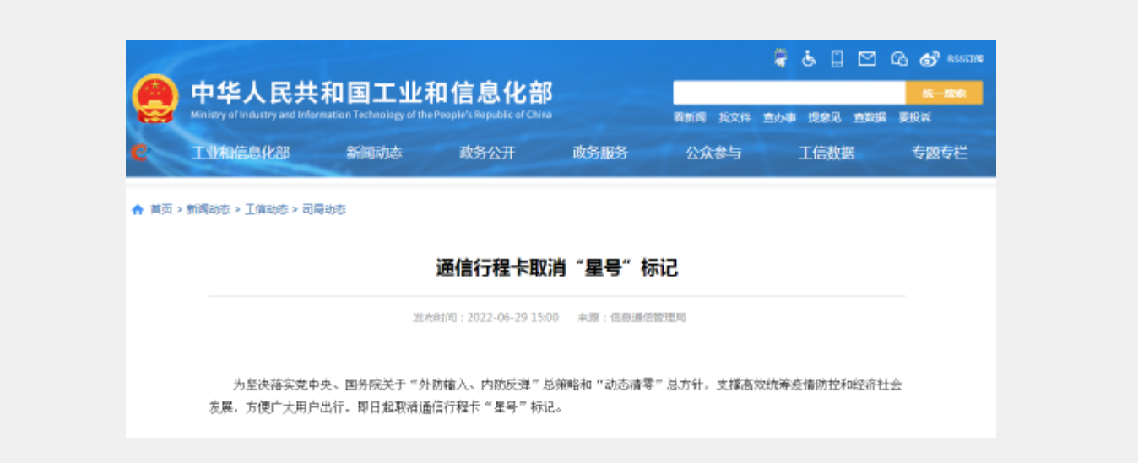Go to 工信动态 in the breadcrumb
Viewport: 1138px width, 463px height.
coord(266,210)
